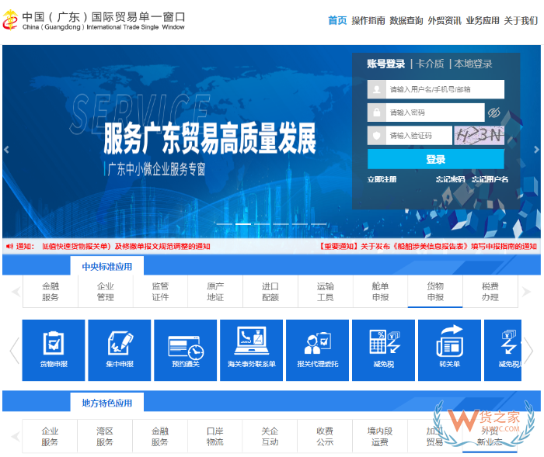Click the username input field

tap(445, 89)
